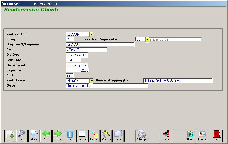The height and width of the screenshot is (144, 228).
Task: Edit the record with Modif
Action: pyautogui.click(x=34, y=136)
